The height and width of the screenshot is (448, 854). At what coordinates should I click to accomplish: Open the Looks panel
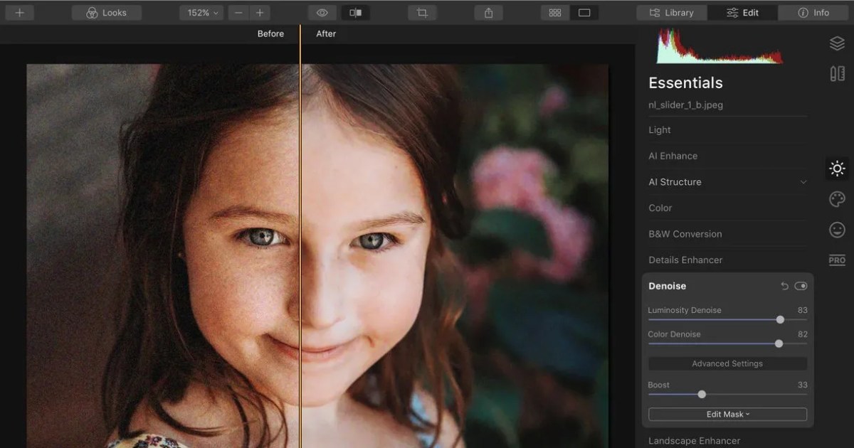106,12
